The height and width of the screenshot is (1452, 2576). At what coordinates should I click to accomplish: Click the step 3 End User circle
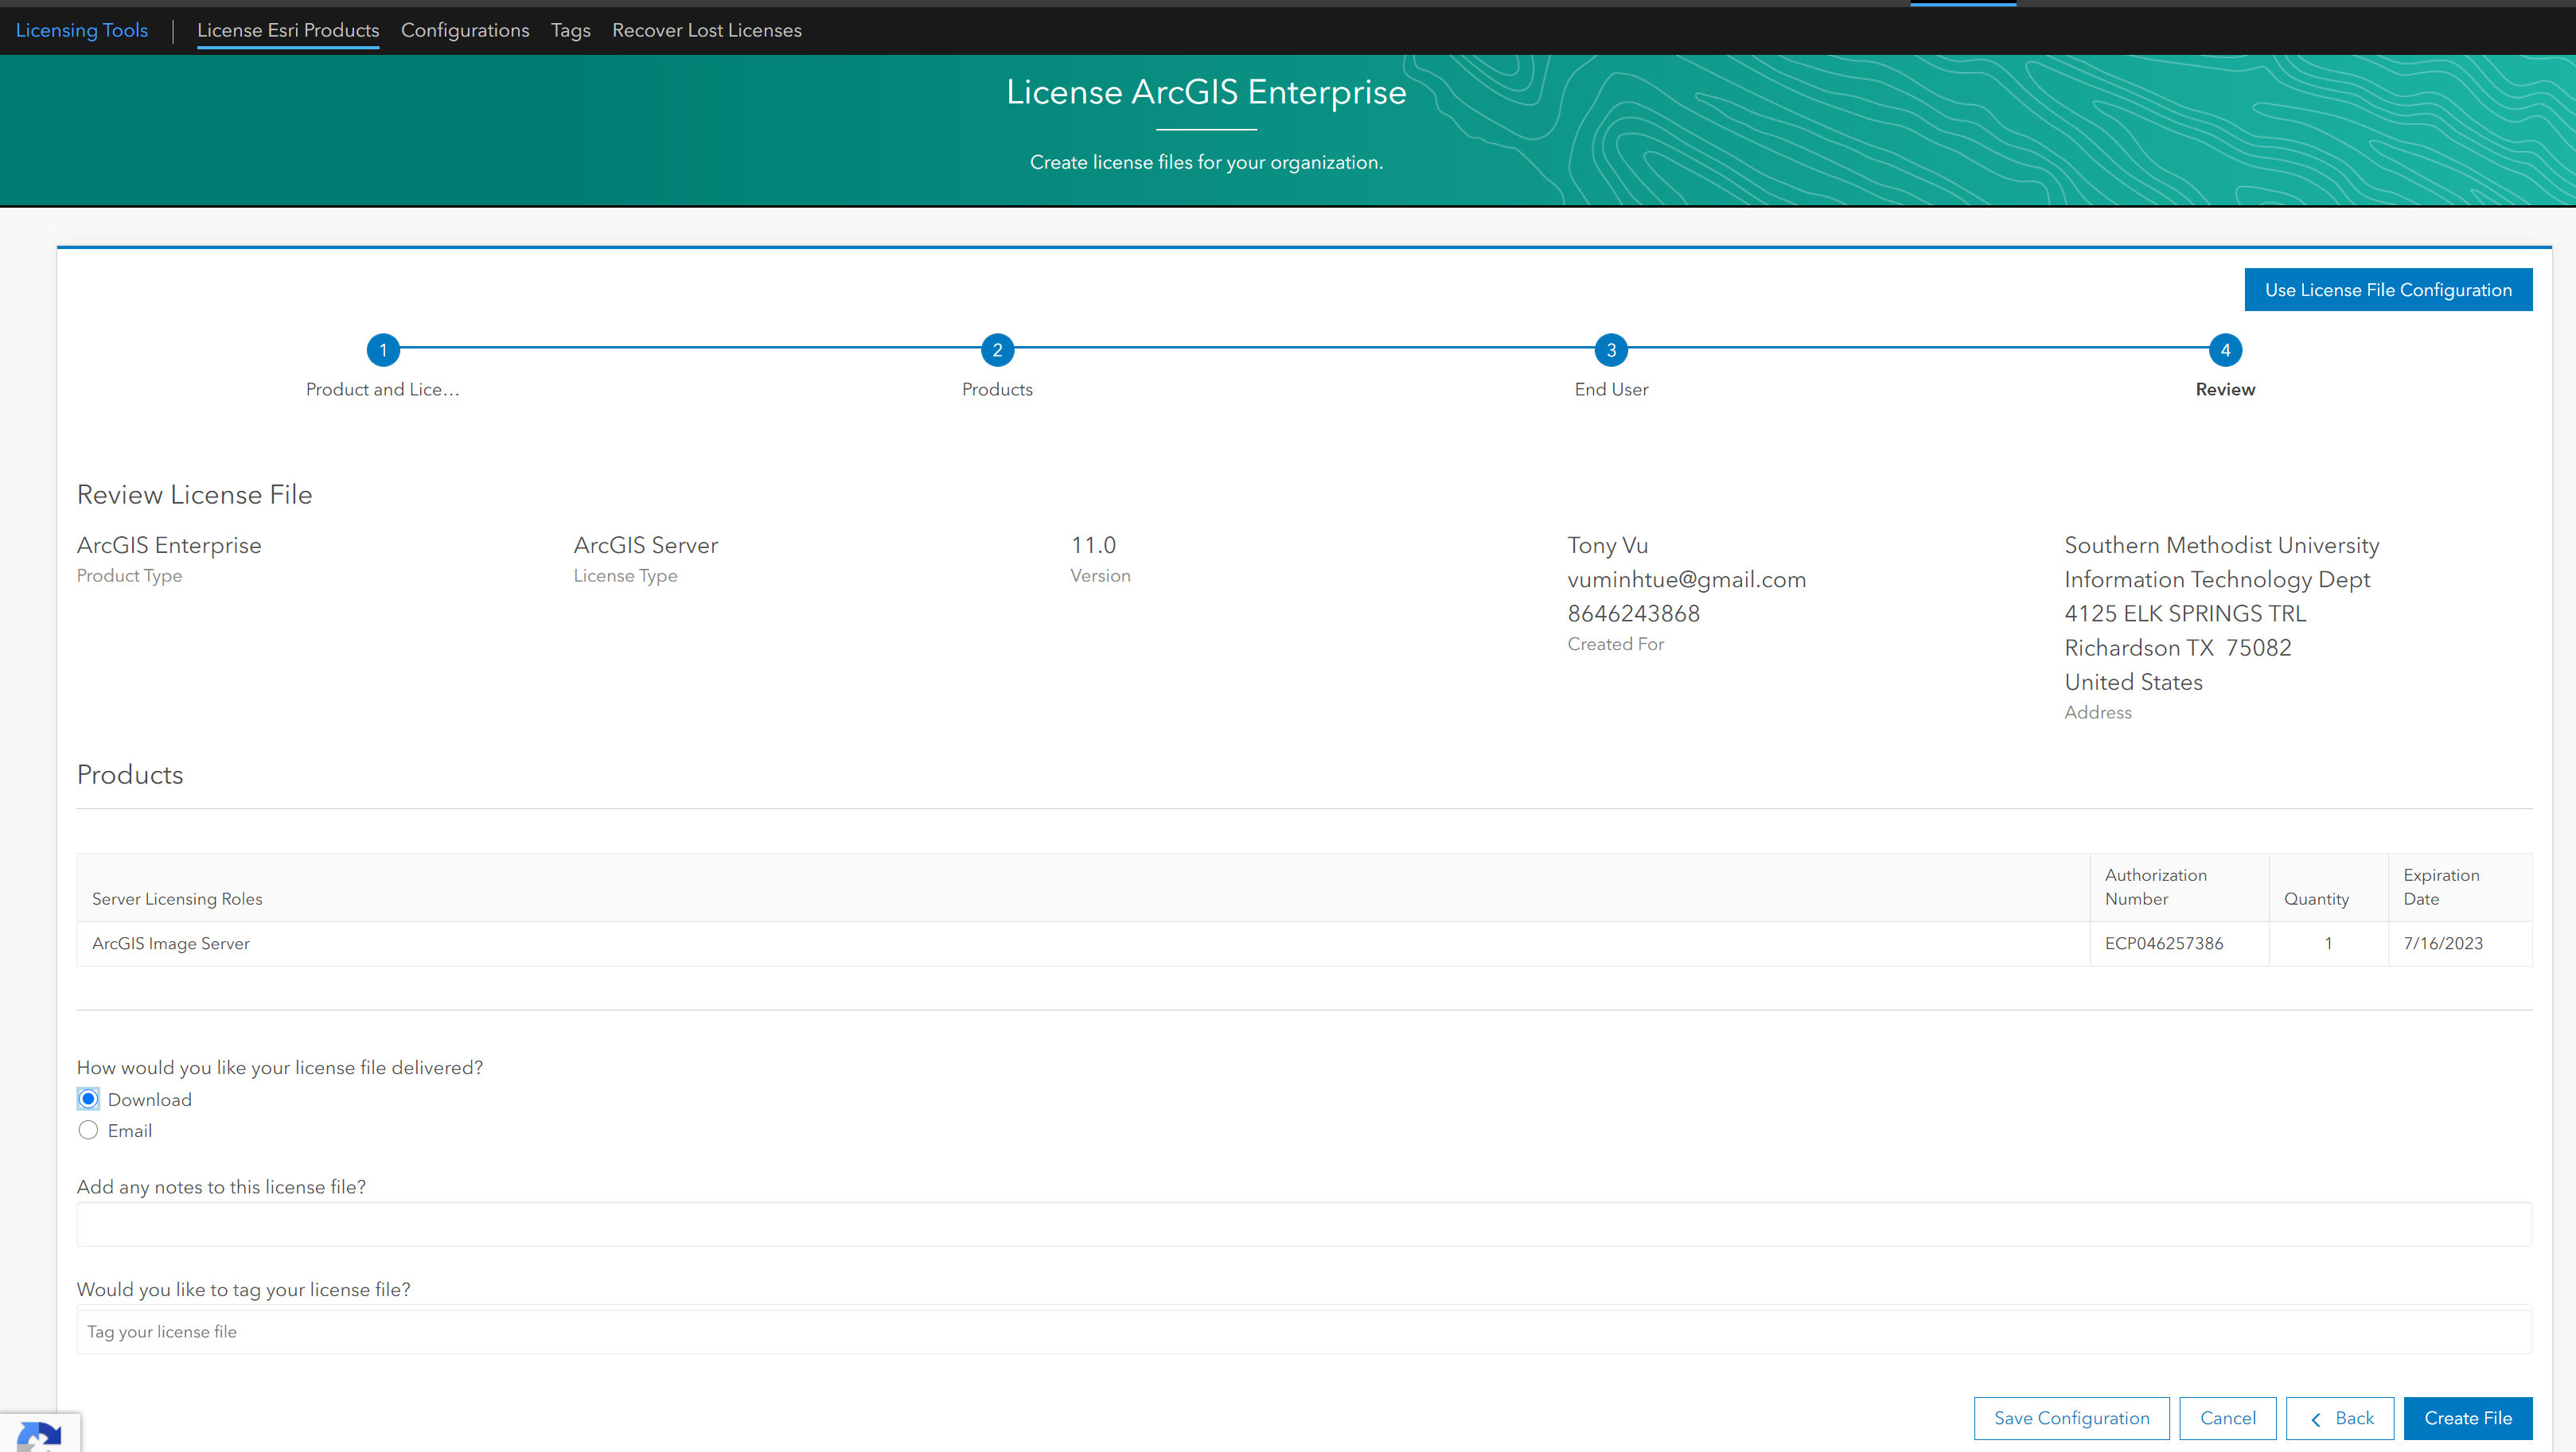click(x=1611, y=350)
